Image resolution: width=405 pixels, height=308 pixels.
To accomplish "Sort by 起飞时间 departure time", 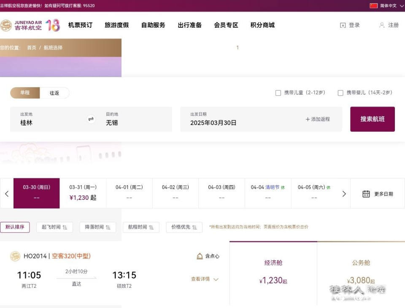I will pyautogui.click(x=54, y=227).
